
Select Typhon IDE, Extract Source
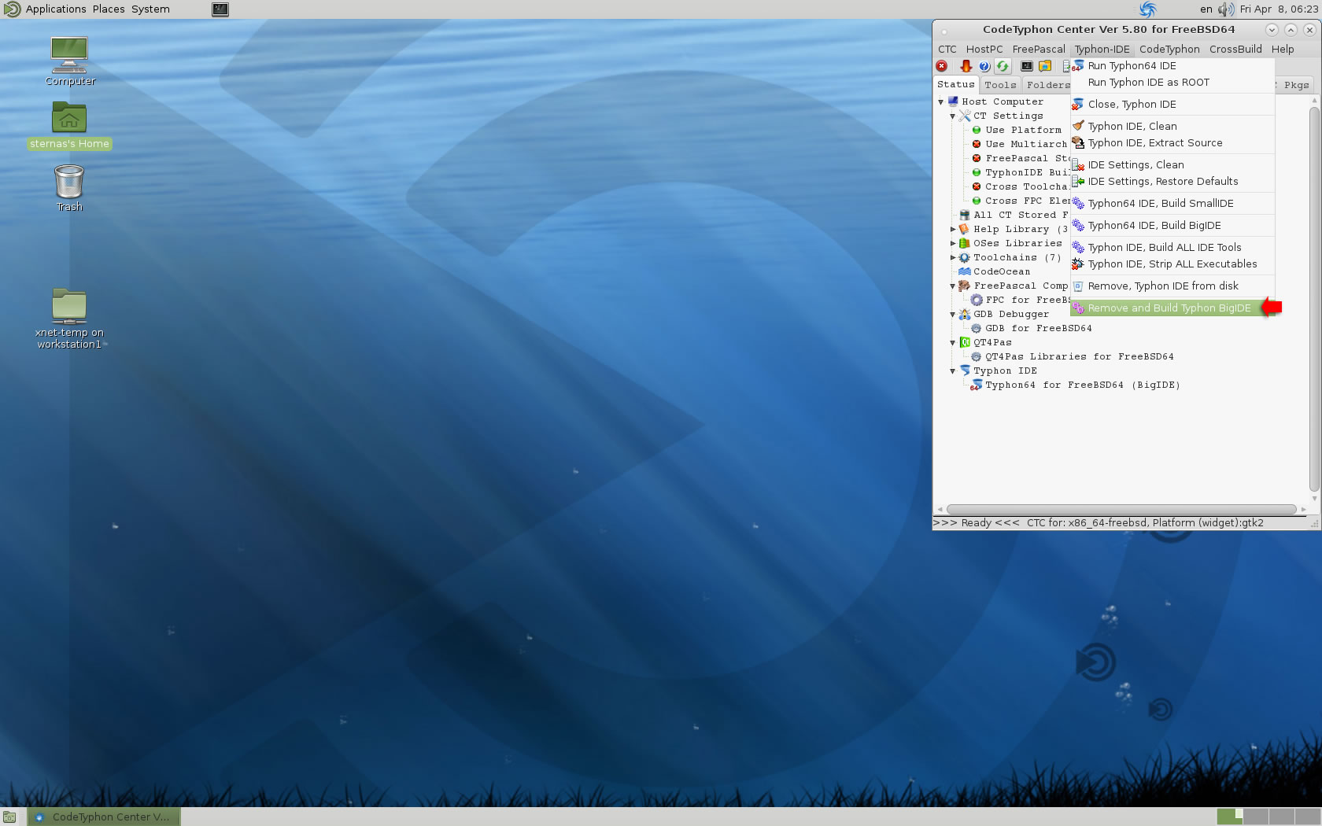coord(1172,142)
